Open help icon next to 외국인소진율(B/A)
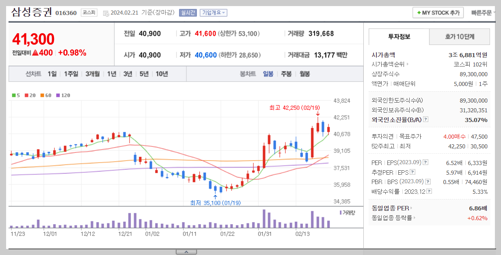 tap(425, 120)
